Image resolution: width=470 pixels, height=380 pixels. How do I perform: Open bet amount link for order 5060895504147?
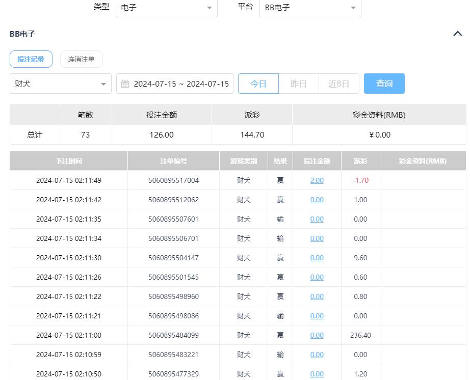317,258
